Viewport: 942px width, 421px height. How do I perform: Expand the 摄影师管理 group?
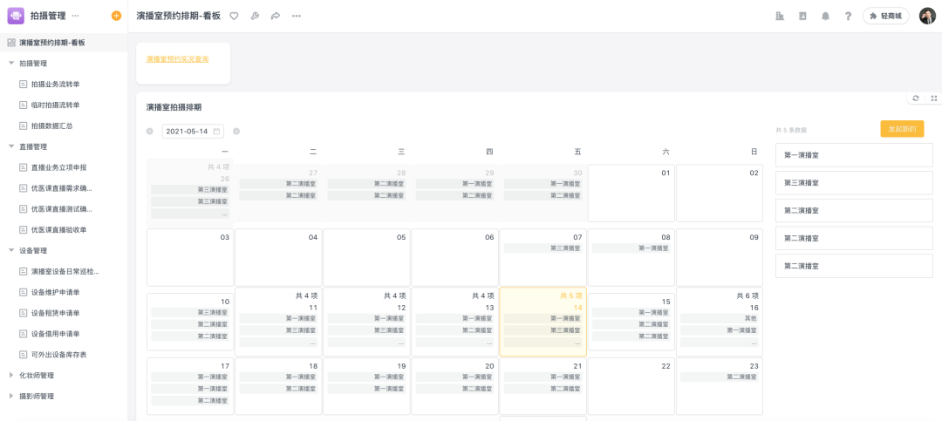[x=11, y=397]
